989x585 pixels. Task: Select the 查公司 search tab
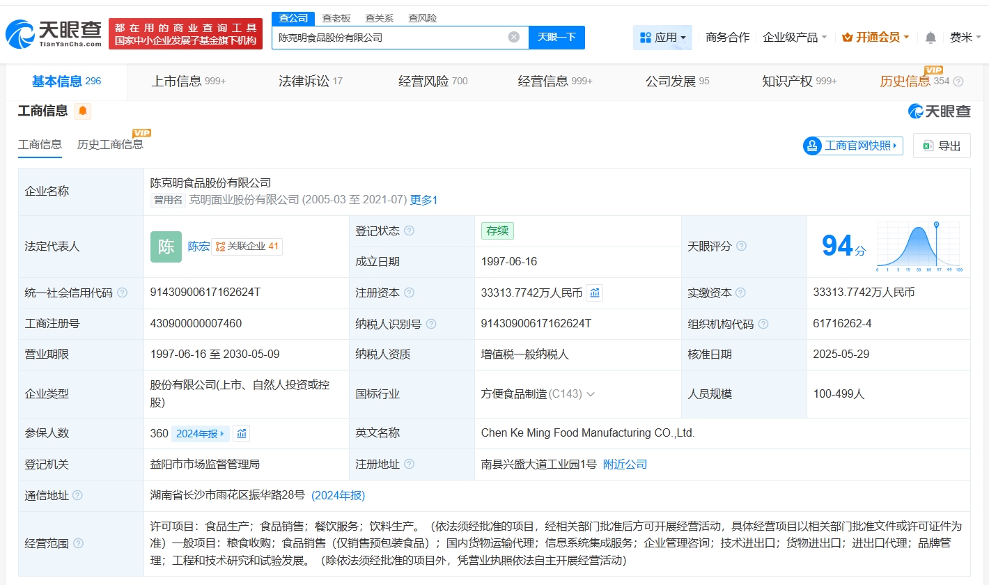[x=293, y=18]
